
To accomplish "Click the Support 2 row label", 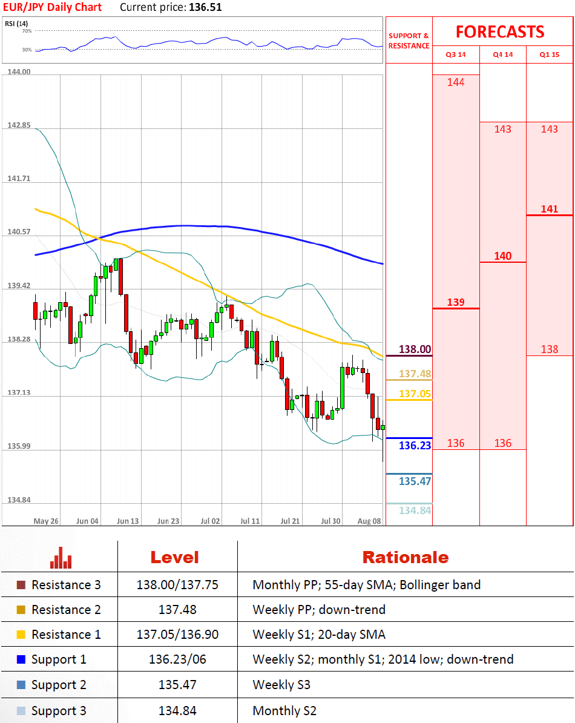I will 59,685.
